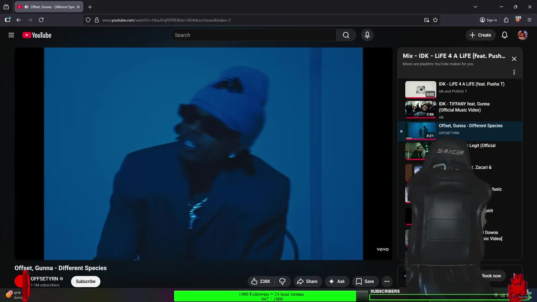Subscribe to OFFSETYRN channel

click(86, 281)
